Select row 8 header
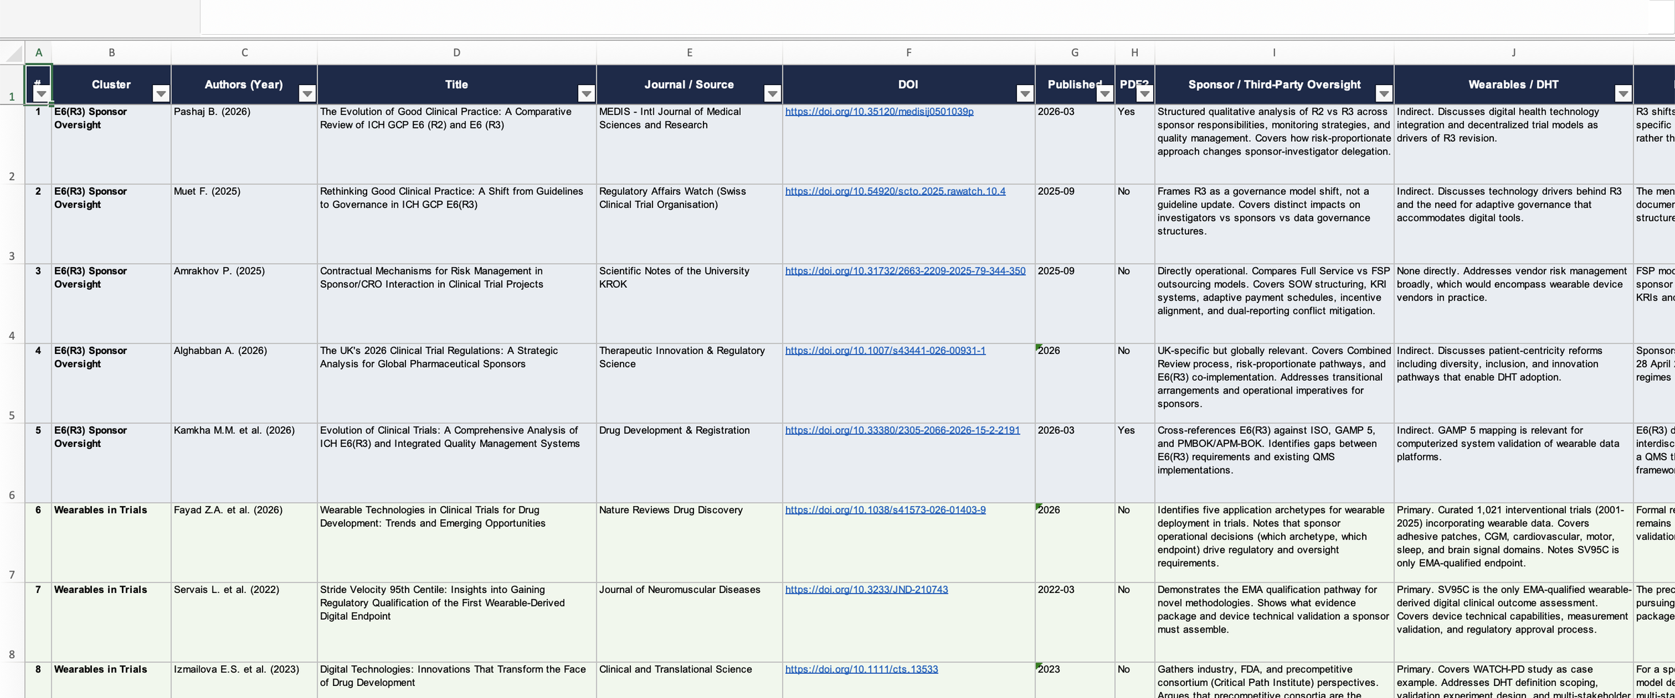 [12, 622]
